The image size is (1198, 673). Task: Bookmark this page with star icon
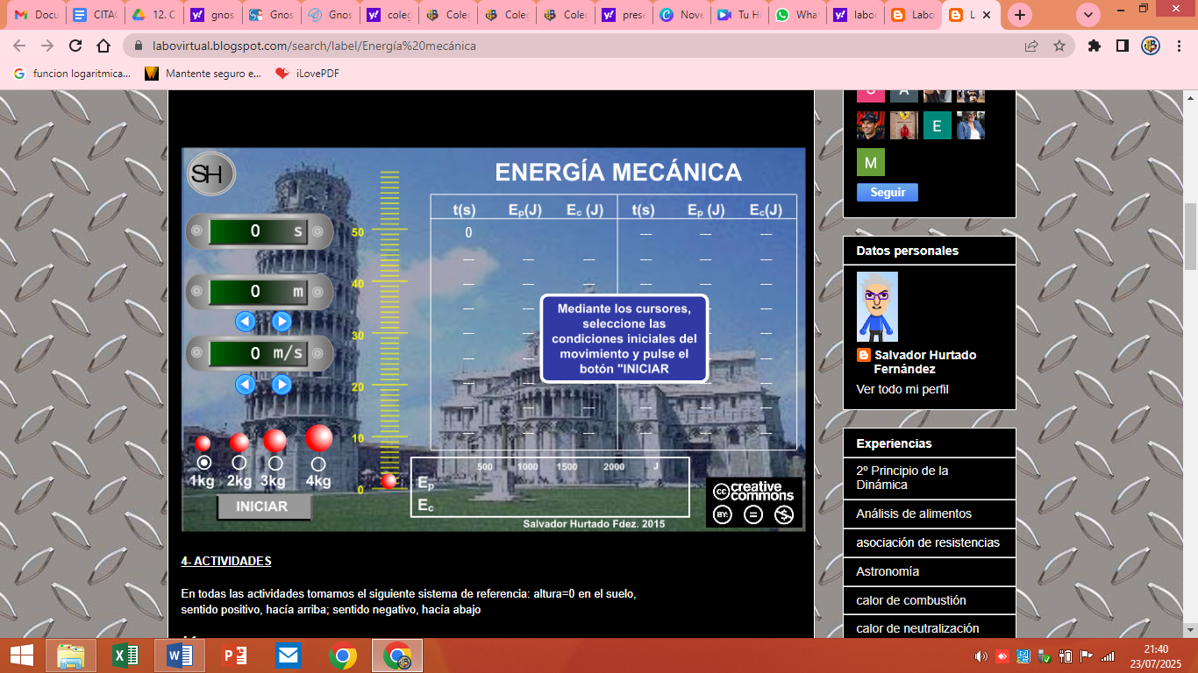click(1059, 46)
